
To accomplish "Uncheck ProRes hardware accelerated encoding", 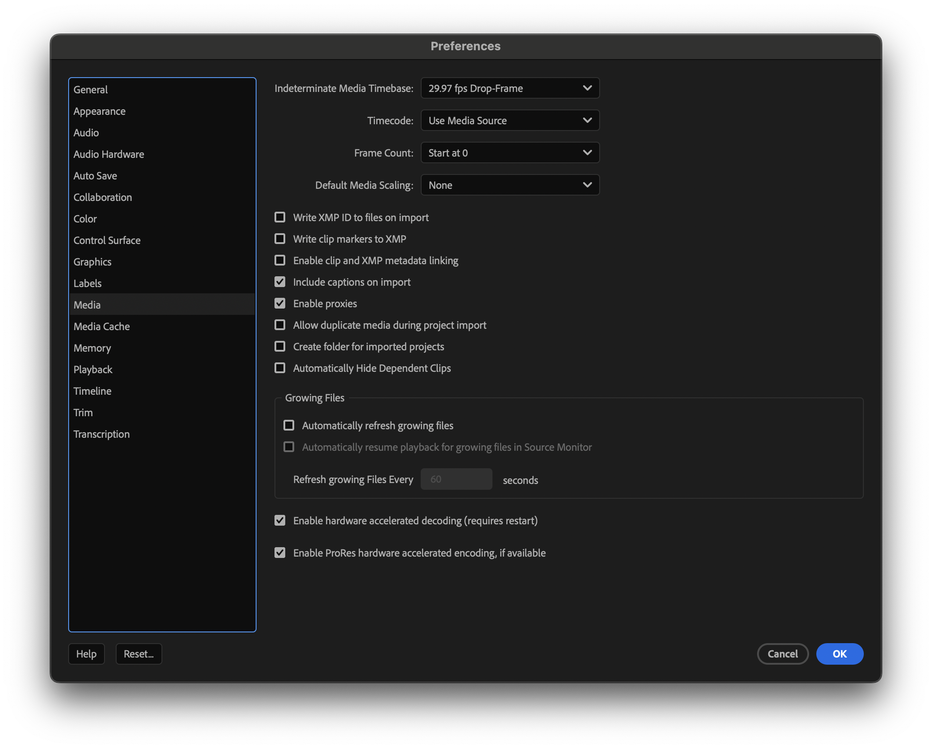I will 280,553.
